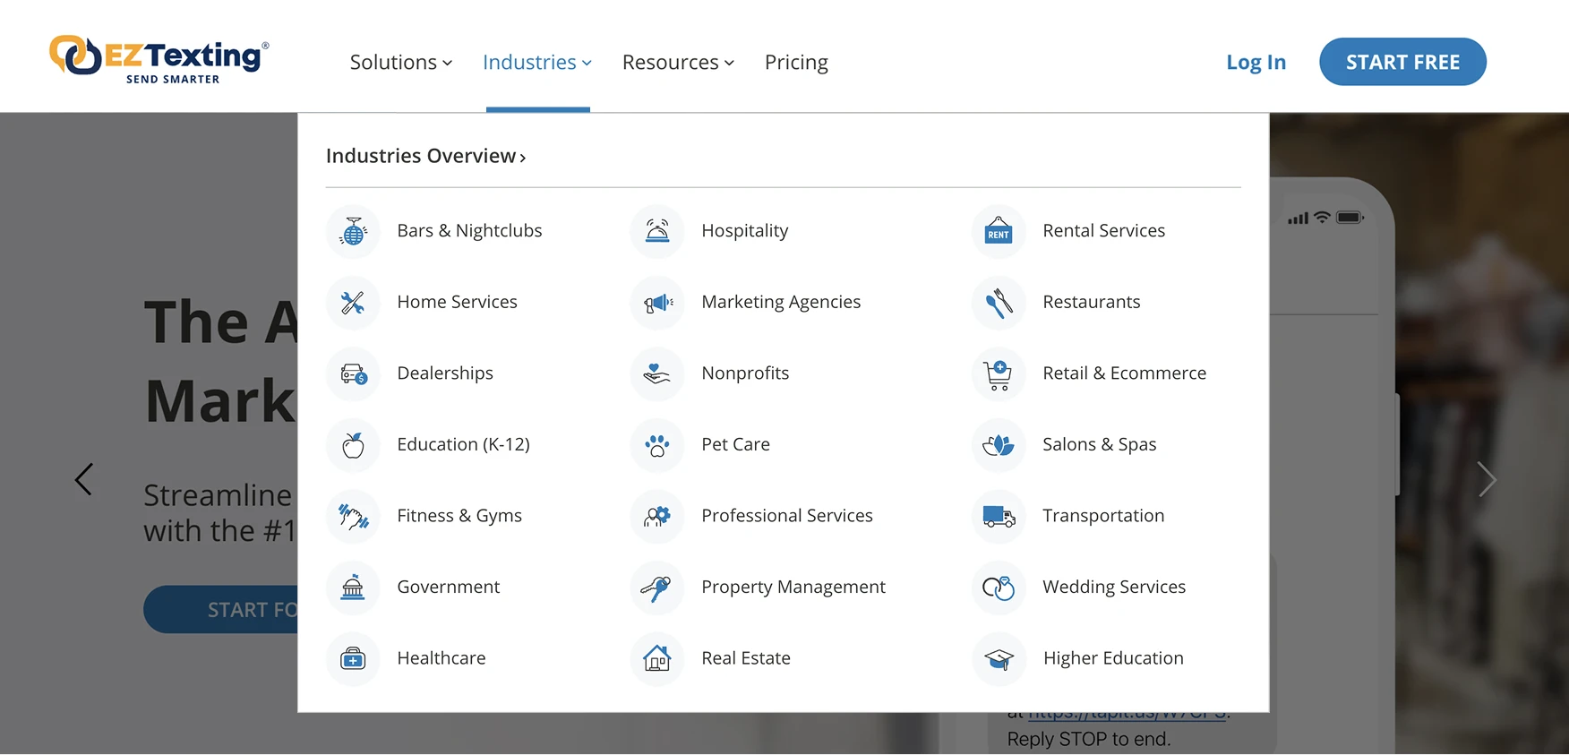Select the Nonprofits industry link
This screenshot has height=755, width=1569.
click(x=745, y=373)
